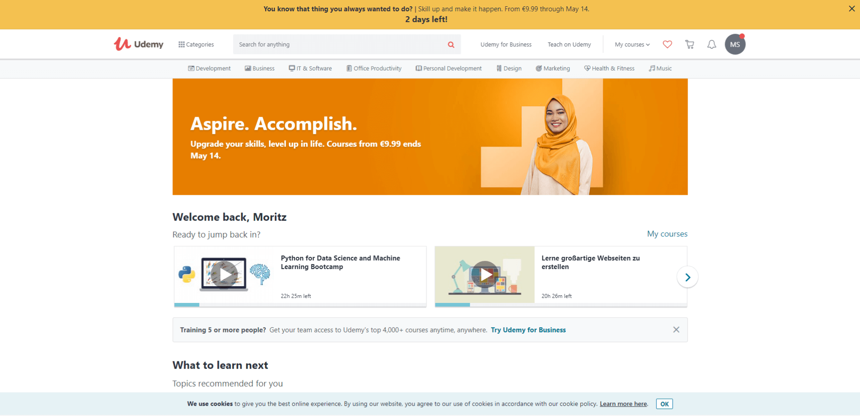Click the Search for anything field
Image resolution: width=860 pixels, height=416 pixels.
(x=339, y=44)
